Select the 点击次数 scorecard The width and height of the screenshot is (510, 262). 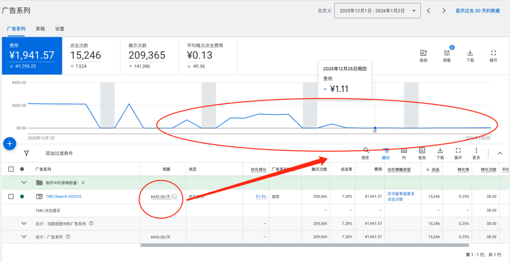(x=91, y=56)
